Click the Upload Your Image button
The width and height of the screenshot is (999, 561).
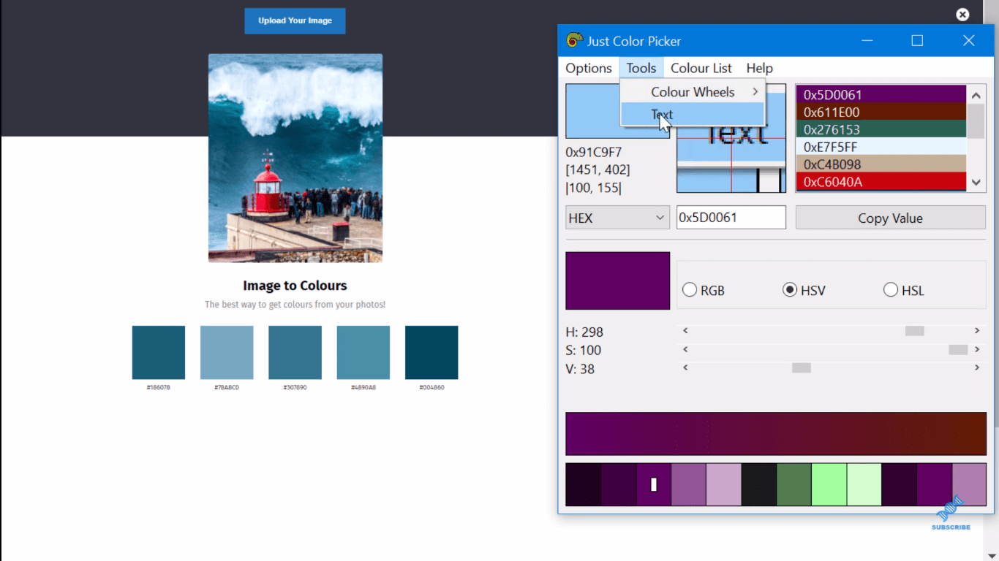pyautogui.click(x=295, y=20)
